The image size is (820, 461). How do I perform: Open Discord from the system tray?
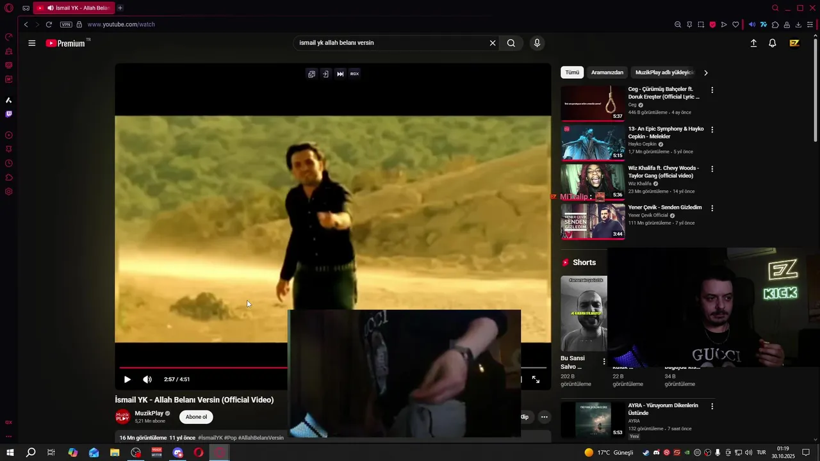point(656,453)
